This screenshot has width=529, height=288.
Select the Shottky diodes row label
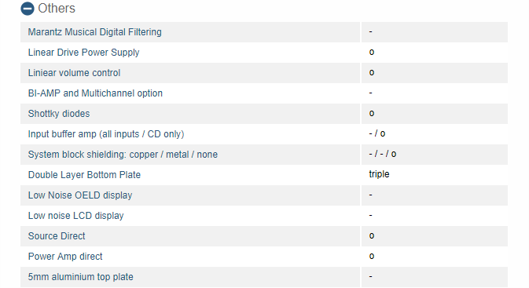pyautogui.click(x=59, y=114)
